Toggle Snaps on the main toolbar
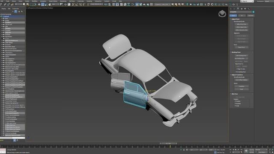 [73, 4]
